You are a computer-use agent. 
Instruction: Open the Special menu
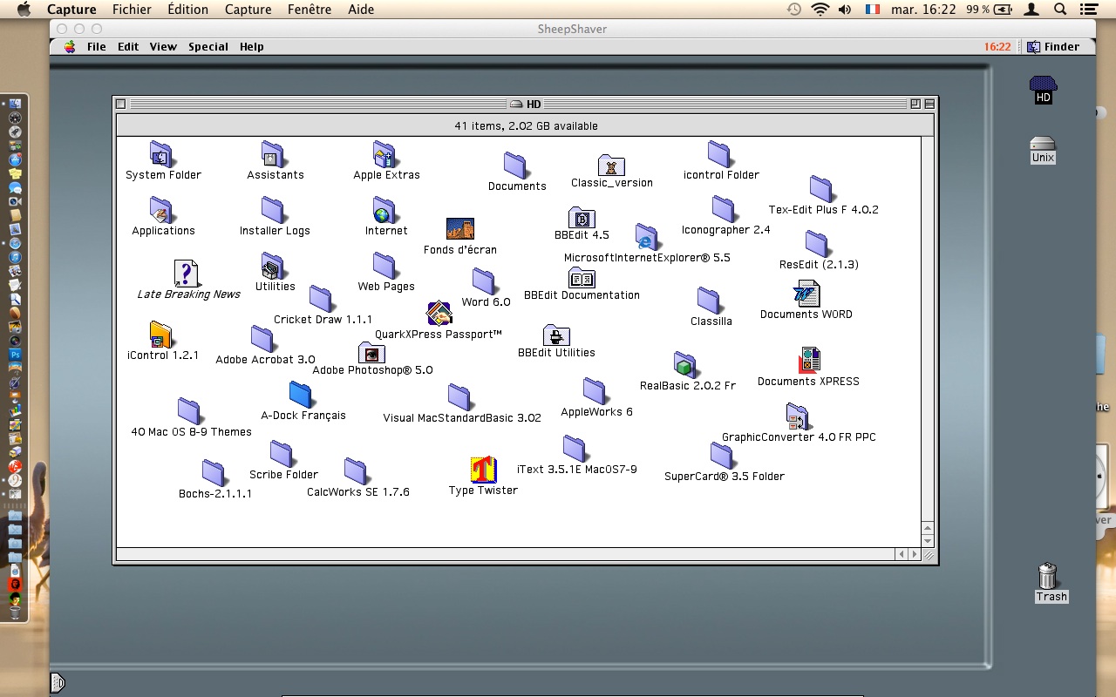[x=208, y=47]
